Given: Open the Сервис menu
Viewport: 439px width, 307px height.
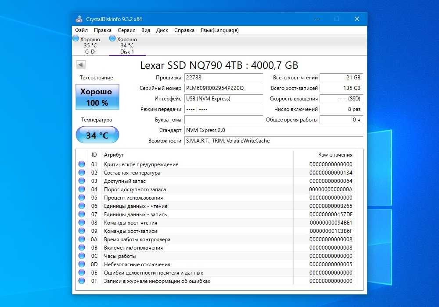Looking at the screenshot, I should pyautogui.click(x=126, y=30).
